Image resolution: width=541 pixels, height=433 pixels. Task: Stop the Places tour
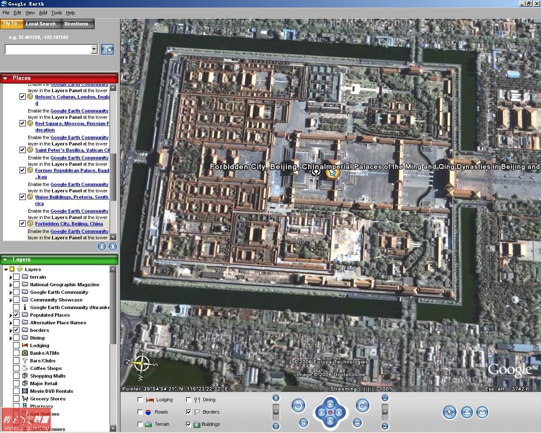tap(112, 247)
